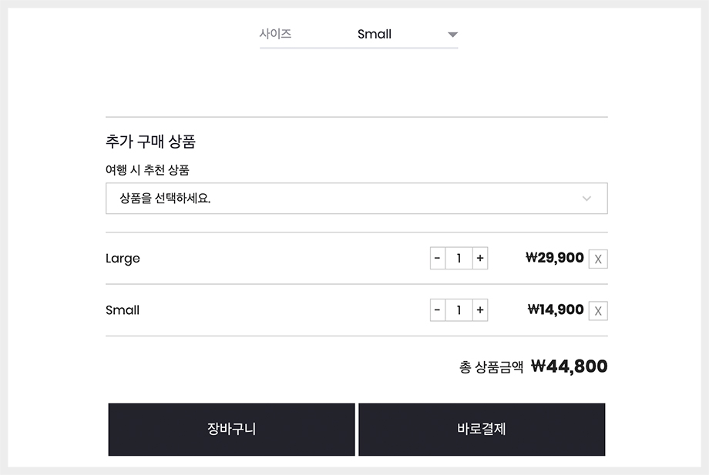The width and height of the screenshot is (709, 475).
Task: Click the 사이즈 dropdown triangle arrow
Action: click(x=452, y=35)
